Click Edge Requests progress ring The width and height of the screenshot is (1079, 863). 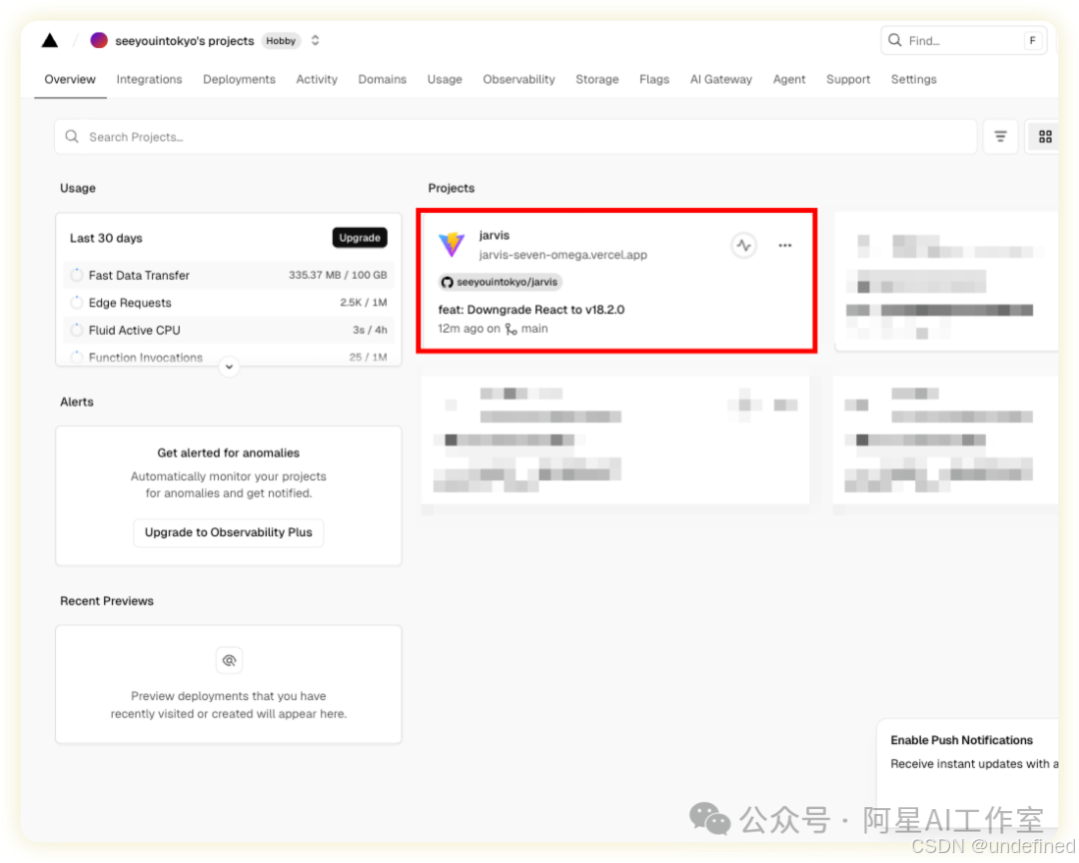pyautogui.click(x=76, y=303)
